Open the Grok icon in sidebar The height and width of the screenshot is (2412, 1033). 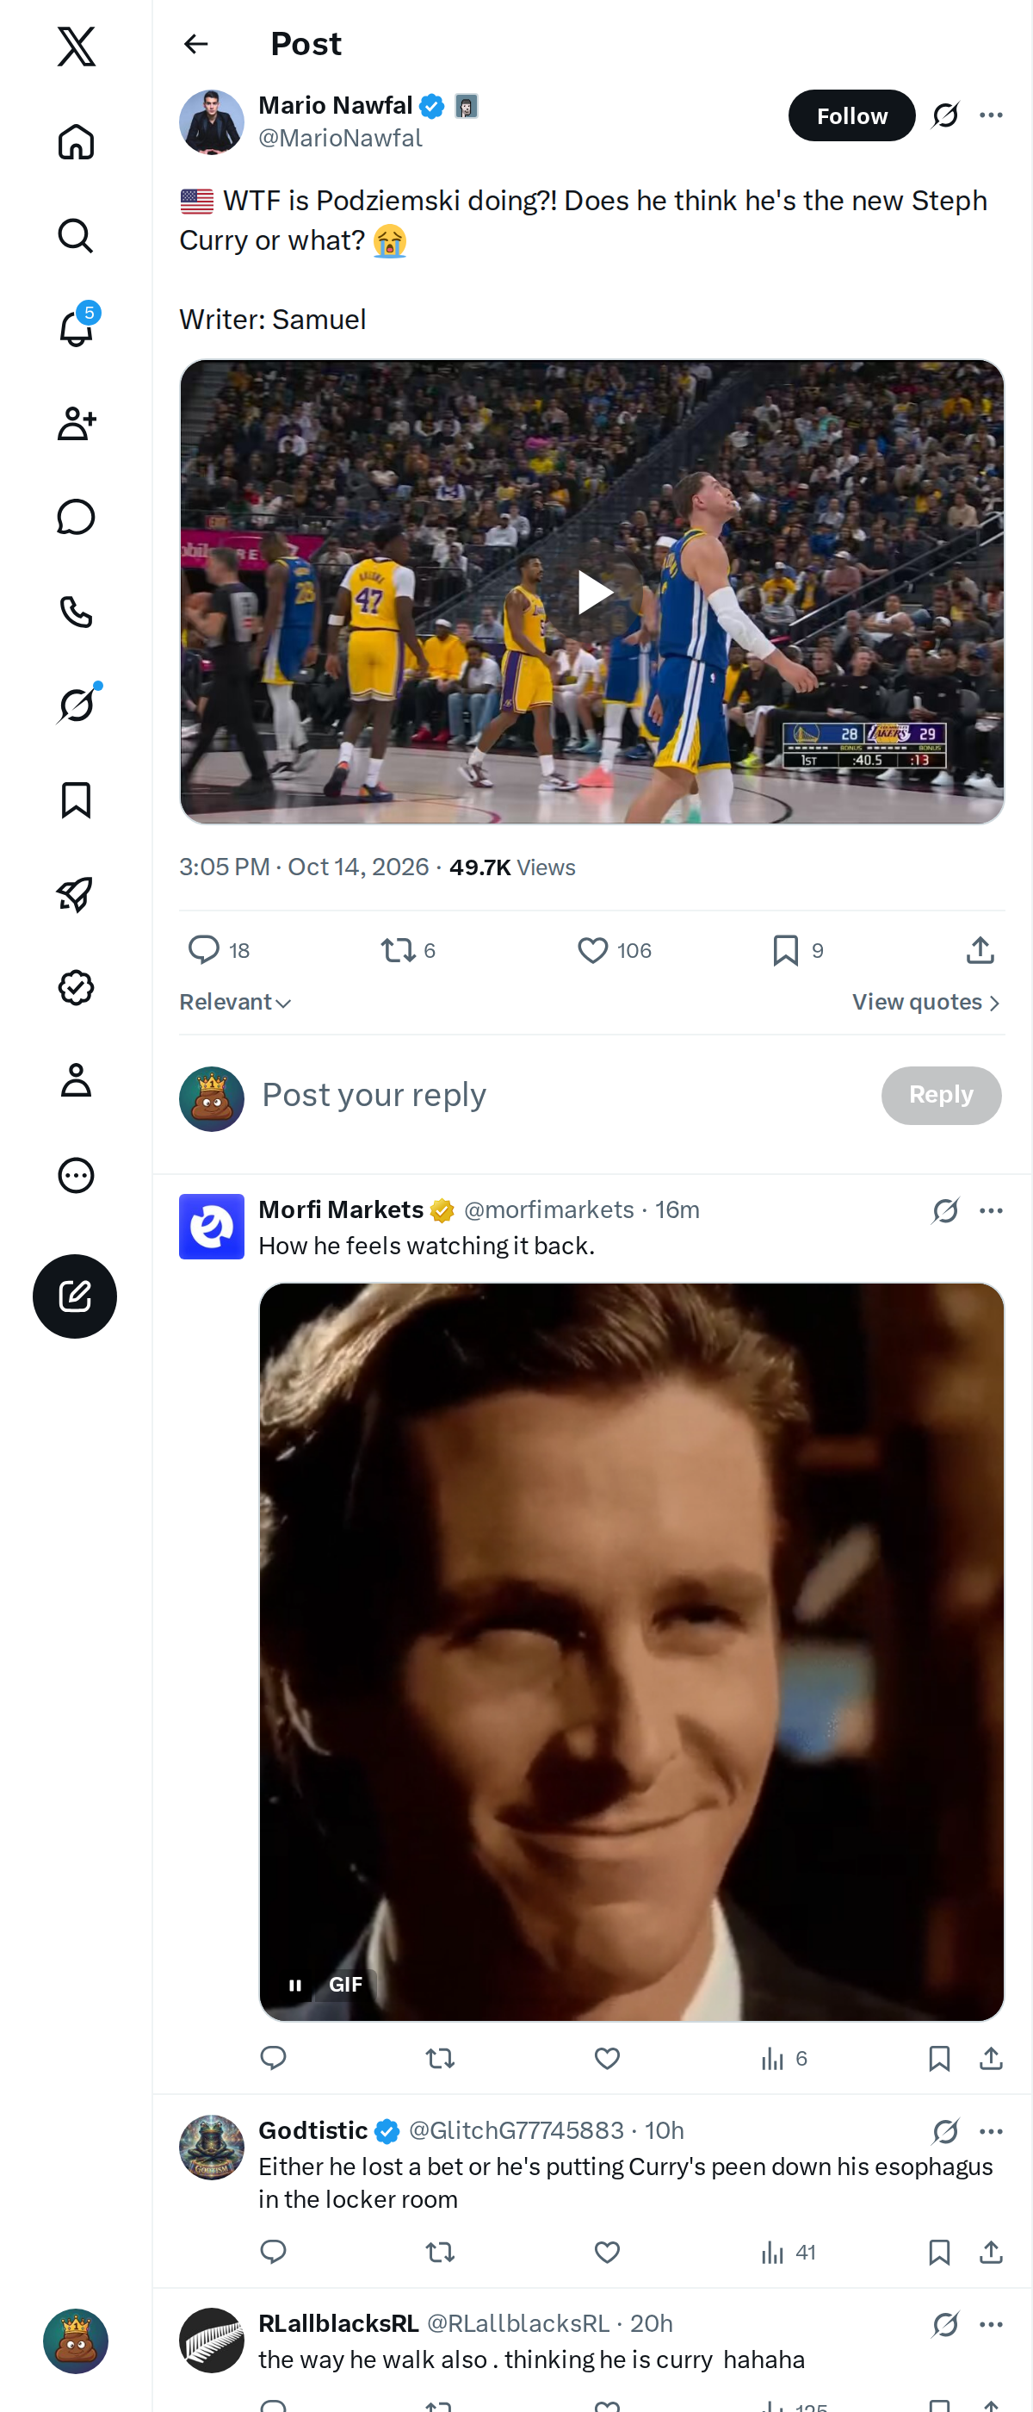76,705
